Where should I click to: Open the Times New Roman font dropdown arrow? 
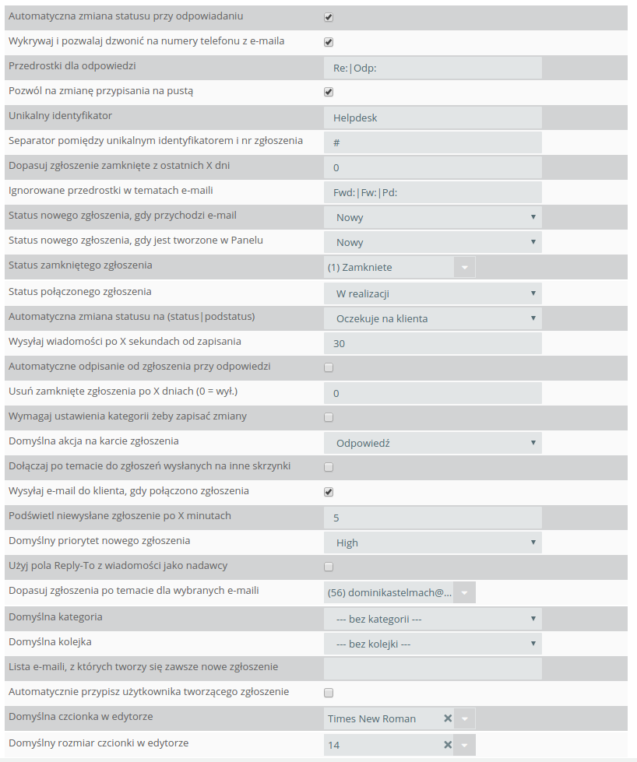[x=464, y=718]
